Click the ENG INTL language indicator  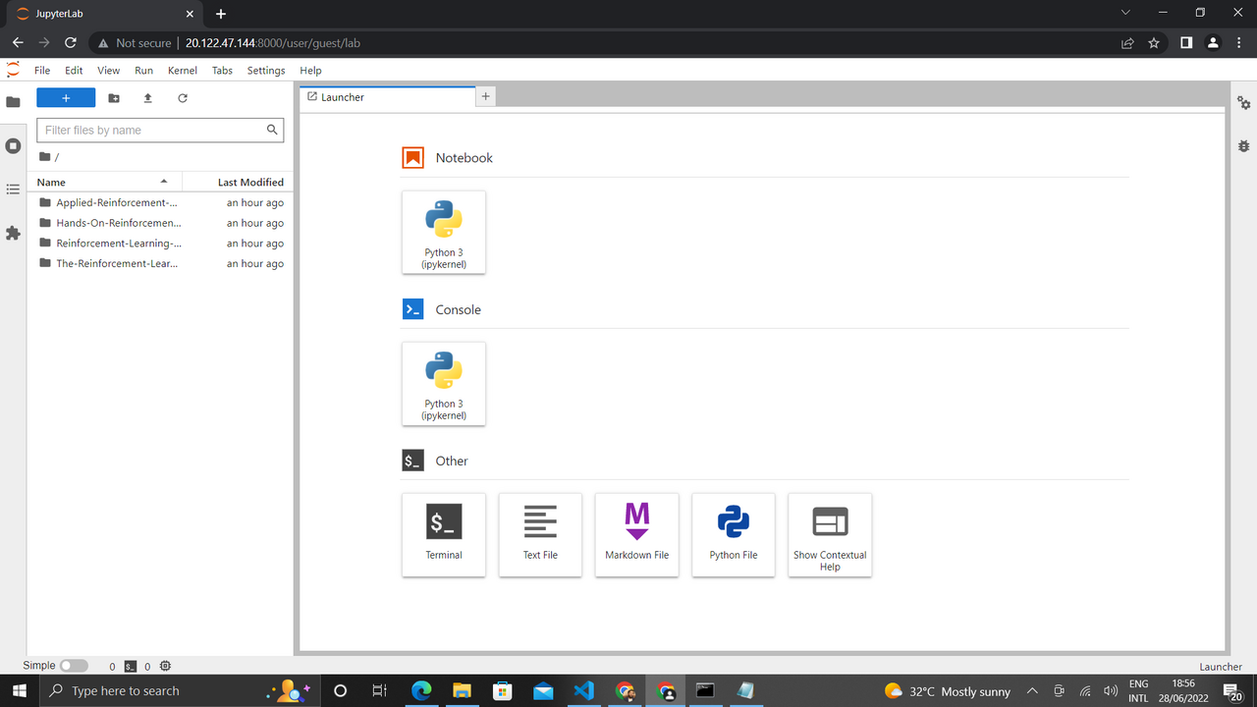1138,690
